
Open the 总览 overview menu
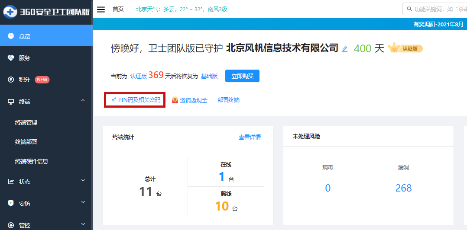click(x=46, y=35)
